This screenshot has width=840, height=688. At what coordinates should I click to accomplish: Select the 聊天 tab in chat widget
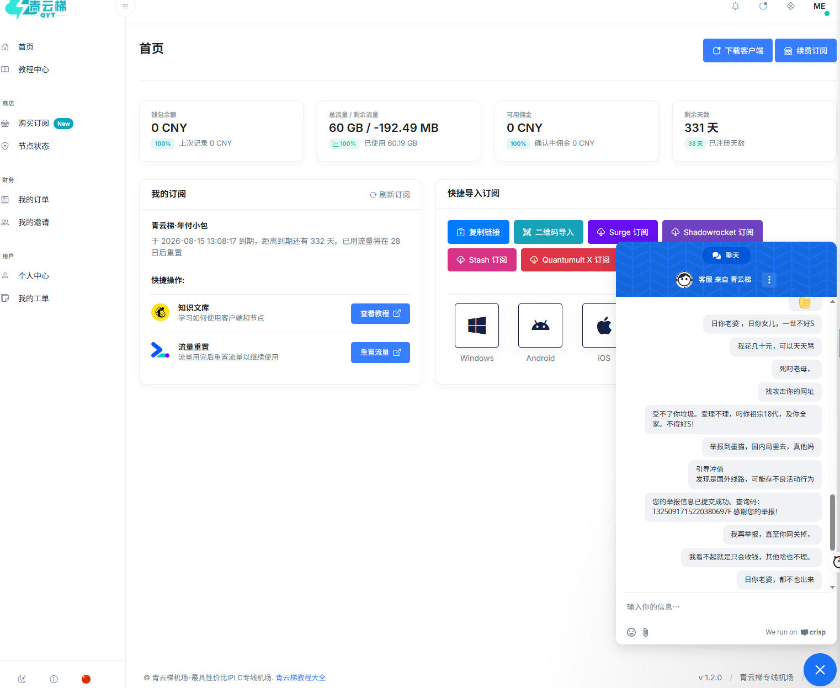coord(726,255)
